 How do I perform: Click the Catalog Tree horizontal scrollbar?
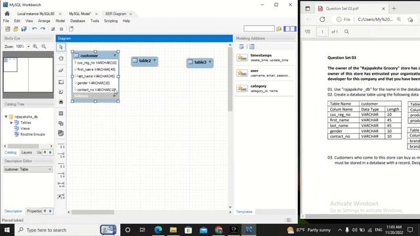pos(23,146)
